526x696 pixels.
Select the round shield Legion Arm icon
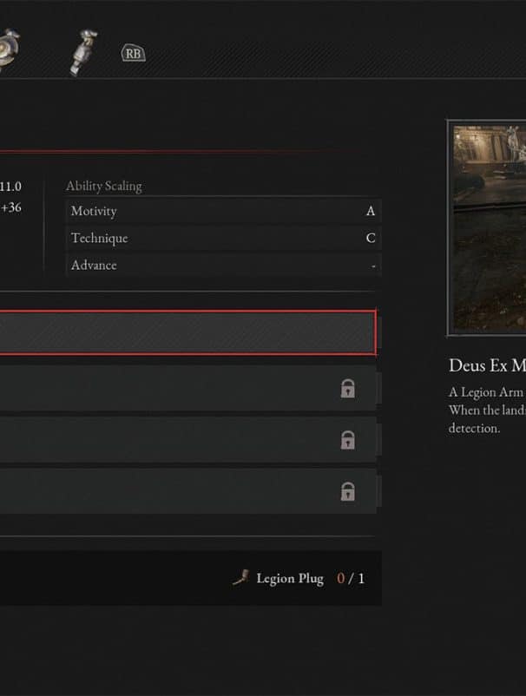click(x=9, y=50)
